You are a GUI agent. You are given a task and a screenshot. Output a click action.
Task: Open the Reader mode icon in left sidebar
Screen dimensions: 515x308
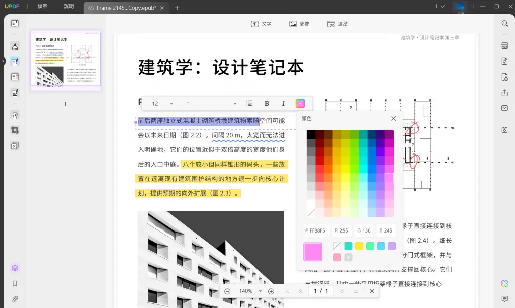click(15, 23)
